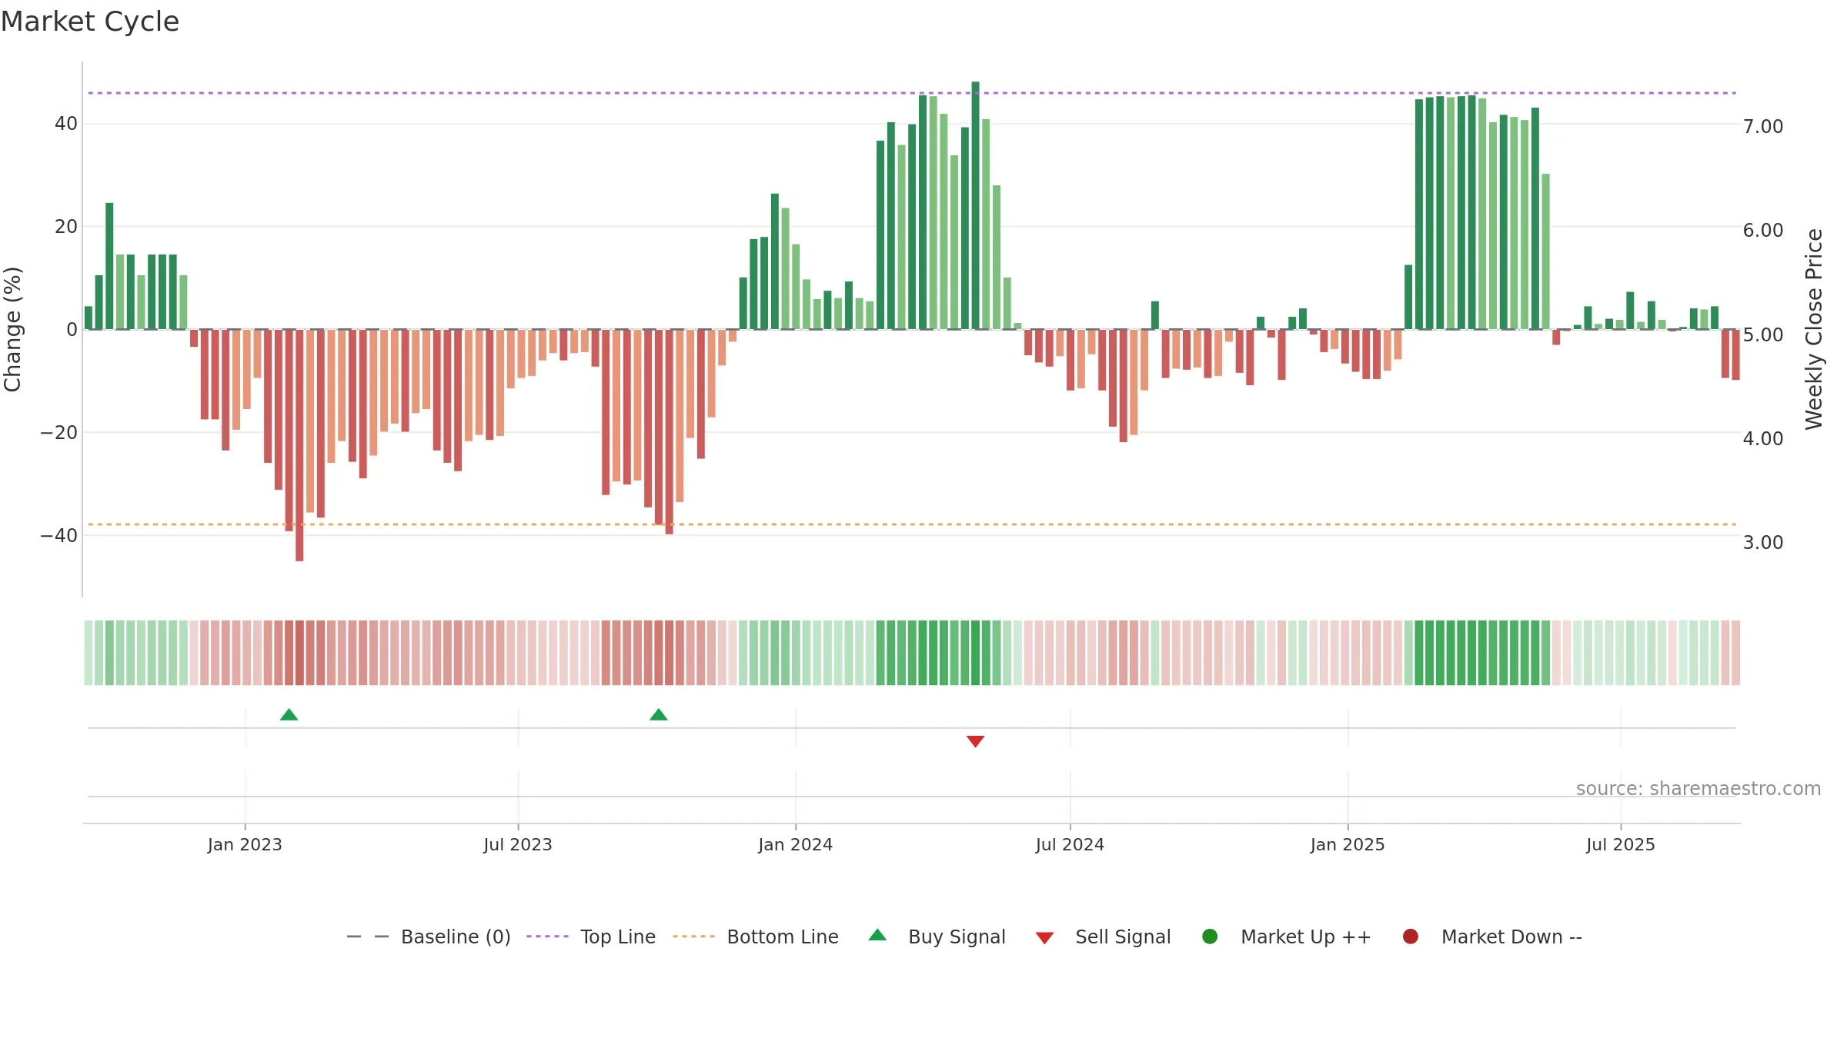Toggle the Market Up ++ legend entry
Screen dimensions: 1847x1038
tap(1286, 937)
